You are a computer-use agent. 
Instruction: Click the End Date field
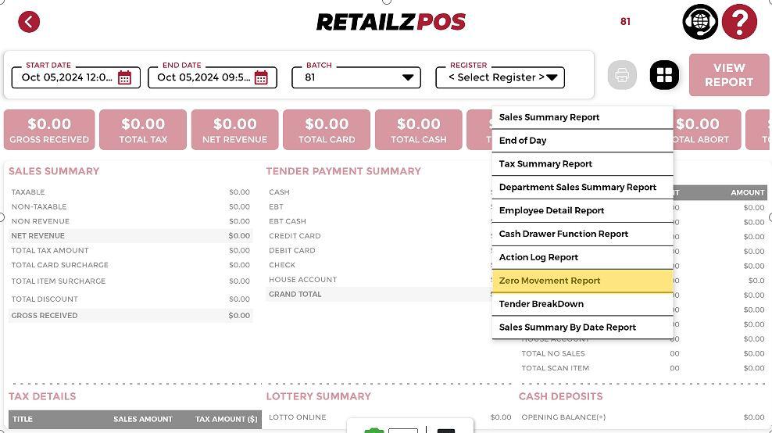click(213, 77)
